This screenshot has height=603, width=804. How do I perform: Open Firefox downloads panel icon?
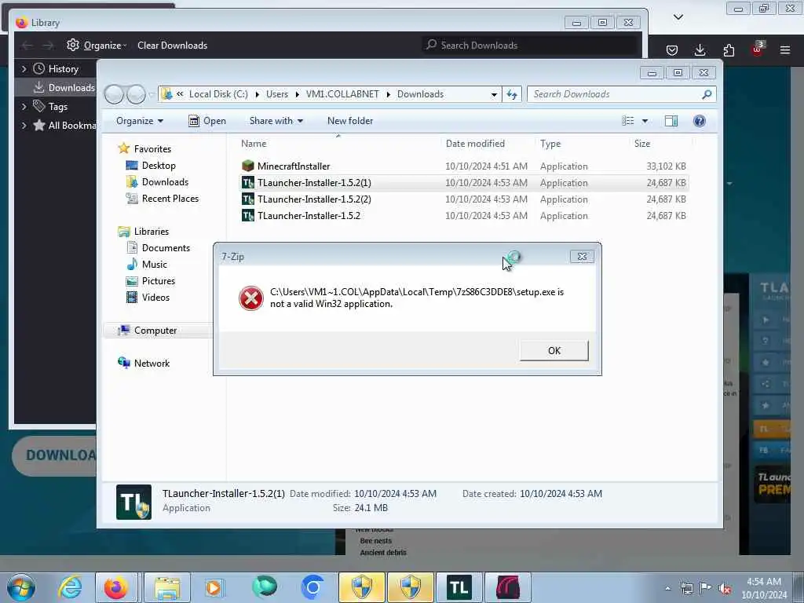700,49
